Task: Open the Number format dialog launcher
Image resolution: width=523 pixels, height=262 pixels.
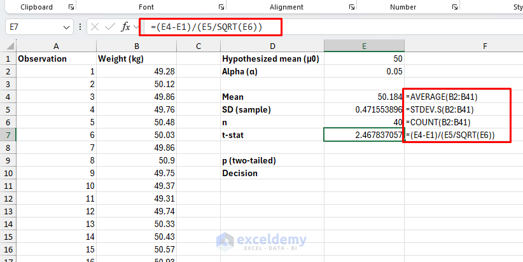Action: click(455, 7)
